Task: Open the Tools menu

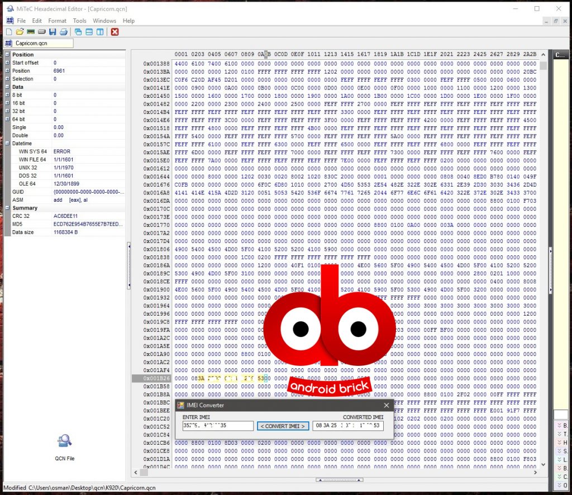Action: tap(79, 21)
